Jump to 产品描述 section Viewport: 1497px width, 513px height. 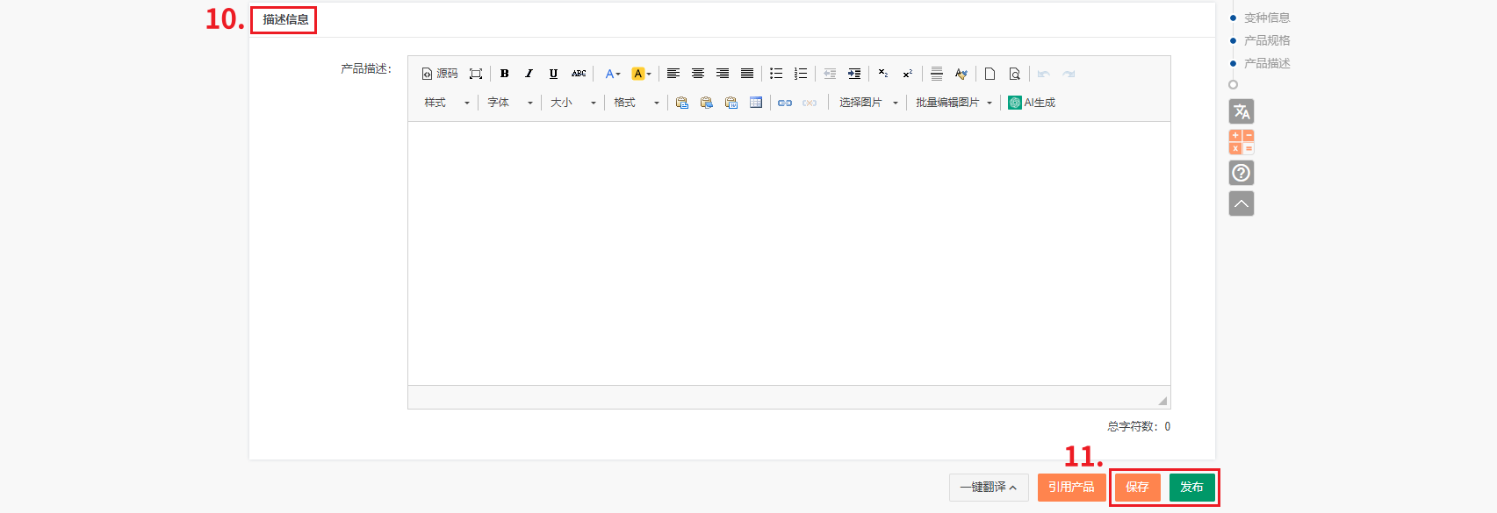click(x=1267, y=63)
